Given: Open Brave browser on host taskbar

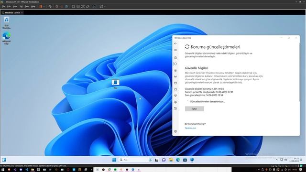Looking at the screenshot, I should pos(9,170).
